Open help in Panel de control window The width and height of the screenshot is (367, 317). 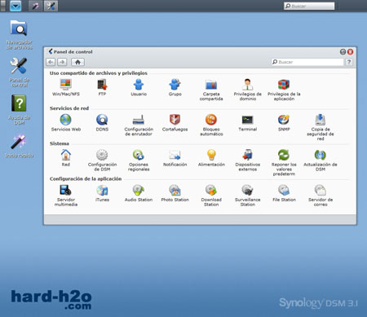pos(349,62)
